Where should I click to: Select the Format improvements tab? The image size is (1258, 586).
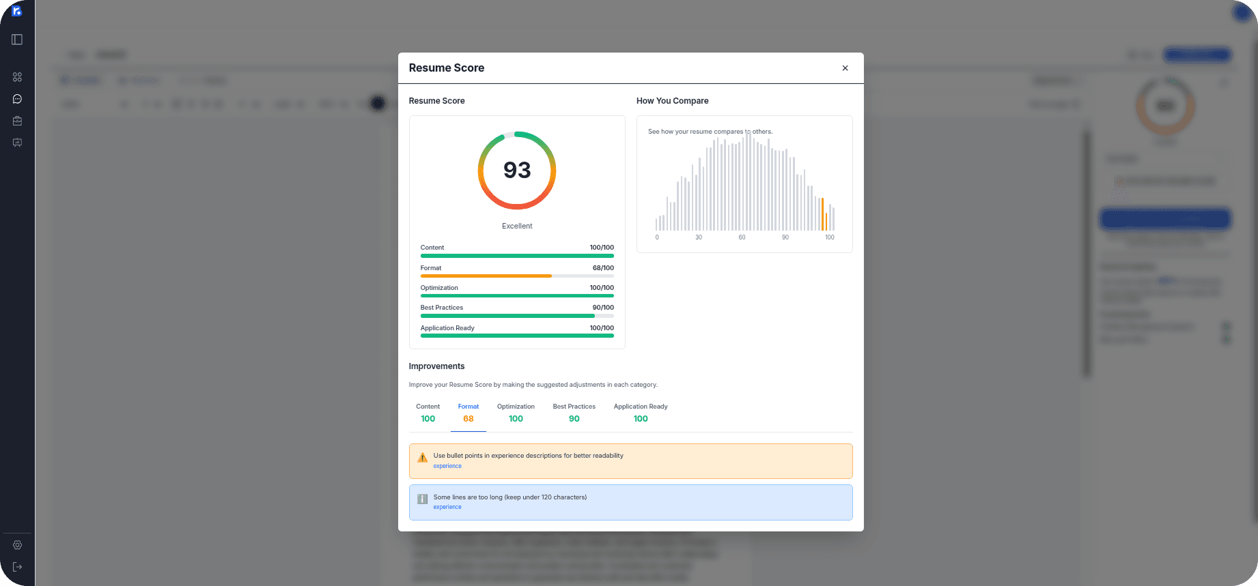tap(469, 413)
